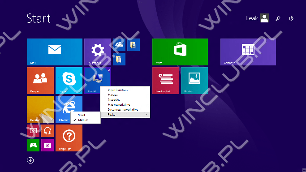Click the search magnifier icon
The height and width of the screenshot is (172, 306).
278,18
